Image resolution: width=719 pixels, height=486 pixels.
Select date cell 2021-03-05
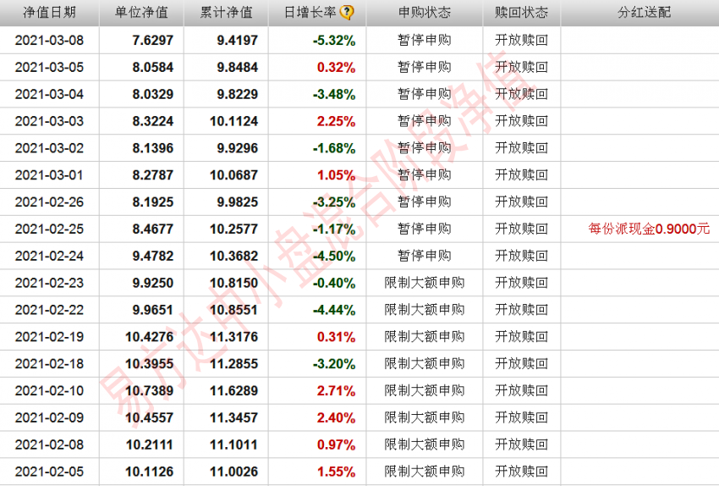pyautogui.click(x=50, y=68)
